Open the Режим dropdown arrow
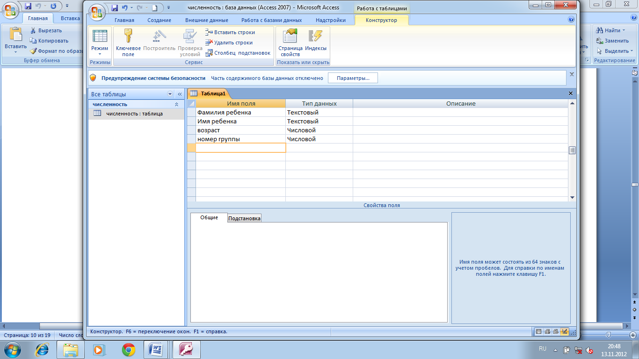Screen dimensions: 639x359 click(x=99, y=54)
